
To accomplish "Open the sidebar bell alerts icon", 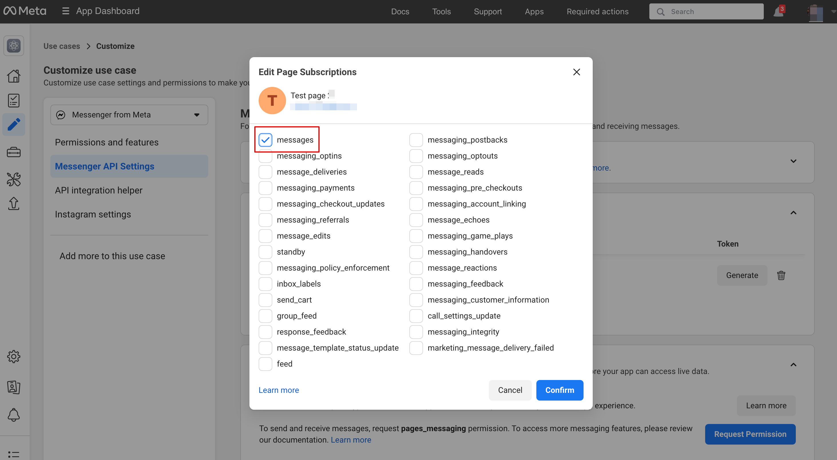I will [x=14, y=415].
